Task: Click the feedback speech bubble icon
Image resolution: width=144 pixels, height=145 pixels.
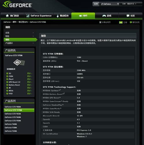Action: [x=131, y=22]
